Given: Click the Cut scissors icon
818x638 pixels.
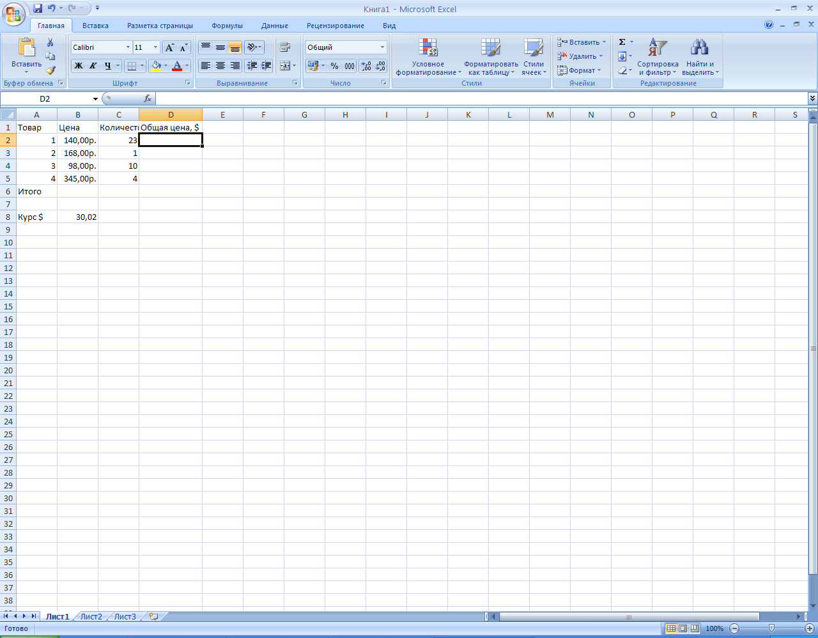Looking at the screenshot, I should point(50,43).
